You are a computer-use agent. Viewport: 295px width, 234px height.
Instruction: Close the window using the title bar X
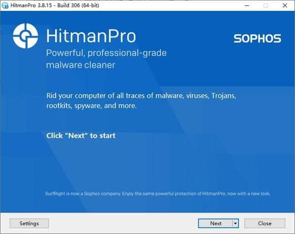(x=286, y=5)
